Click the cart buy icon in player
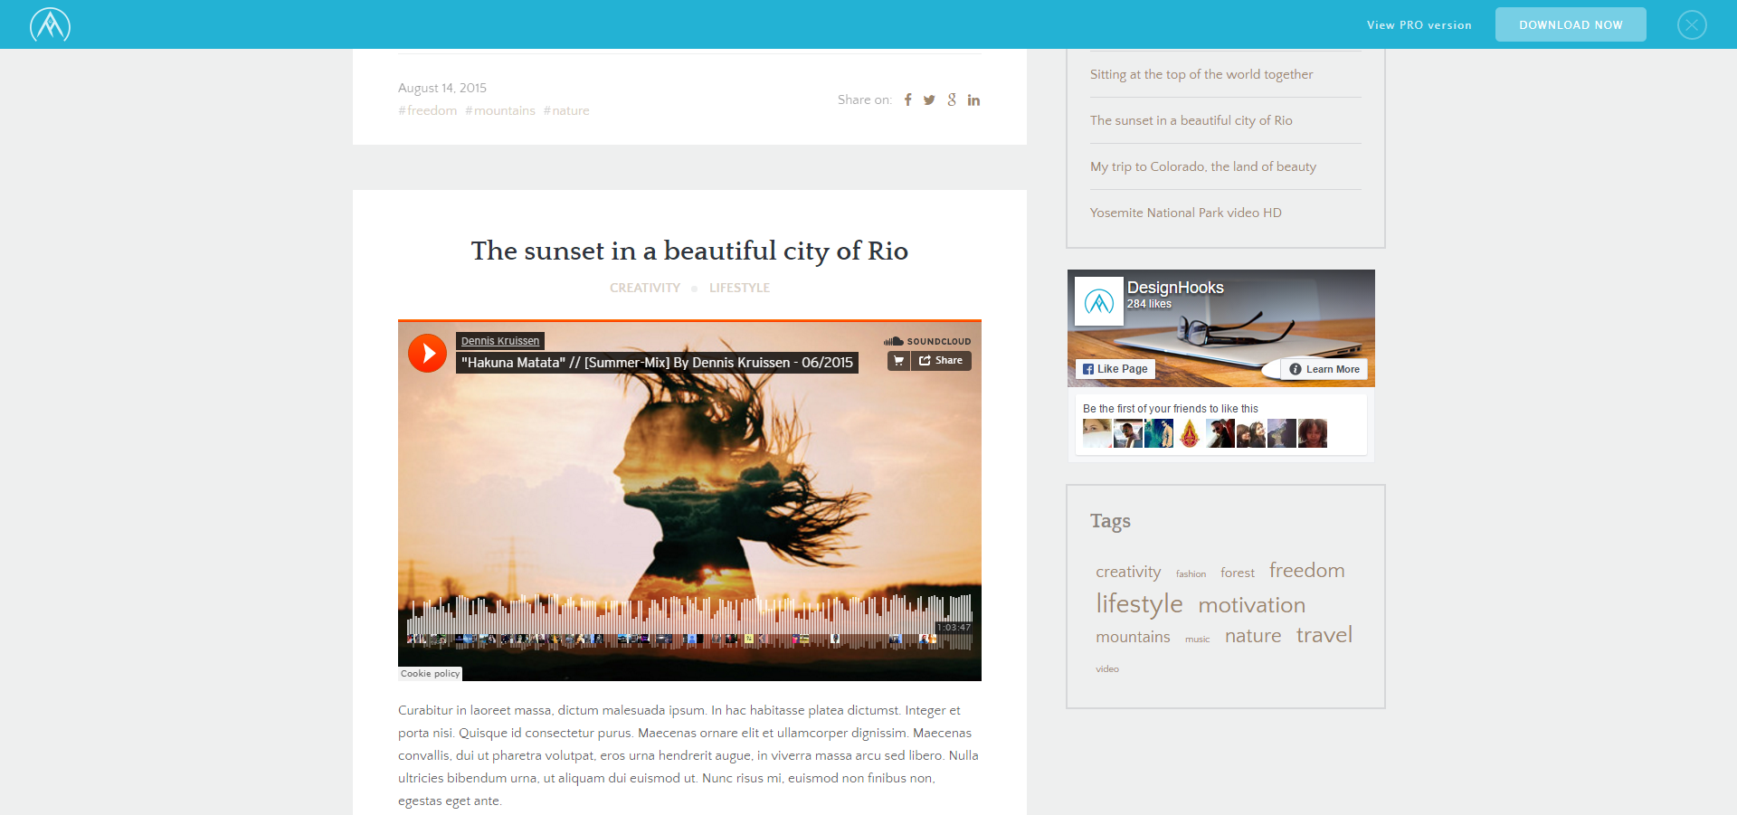Viewport: 1737px width, 815px height. [898, 361]
